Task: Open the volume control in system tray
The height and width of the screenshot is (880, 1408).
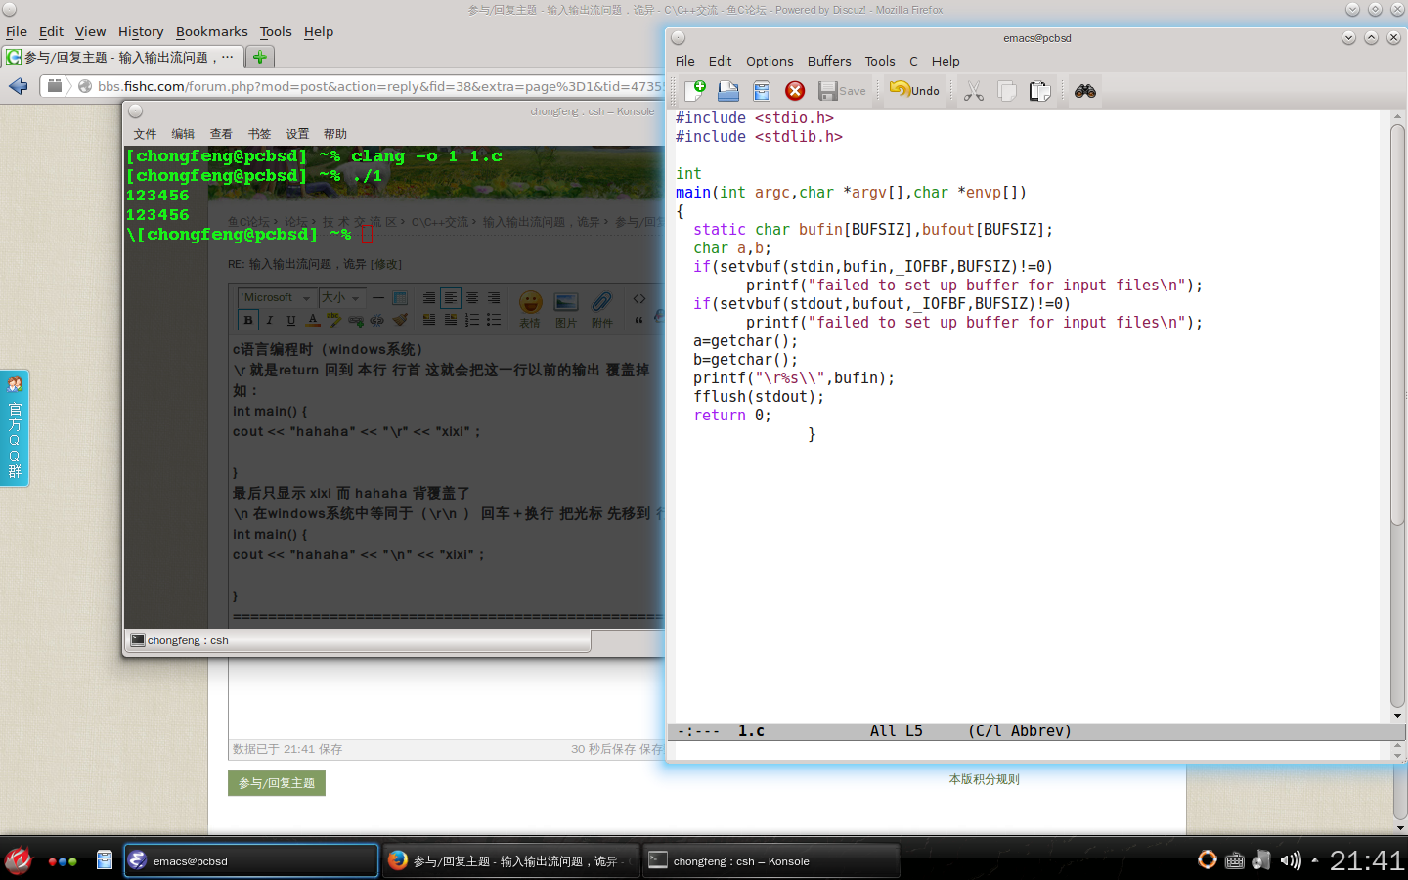Action: [1291, 860]
